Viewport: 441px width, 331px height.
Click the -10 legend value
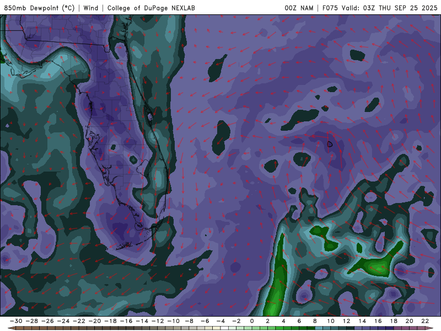click(173, 321)
